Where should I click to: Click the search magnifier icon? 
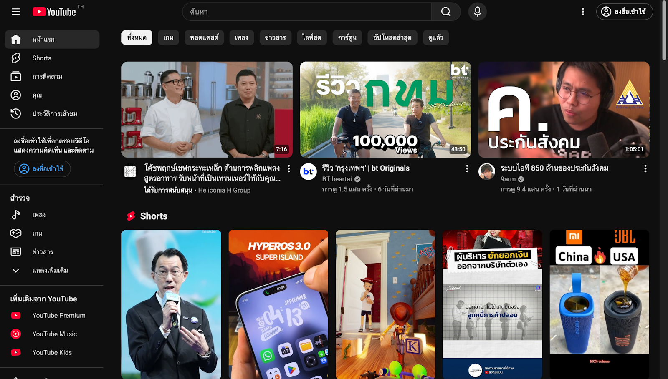coord(445,12)
